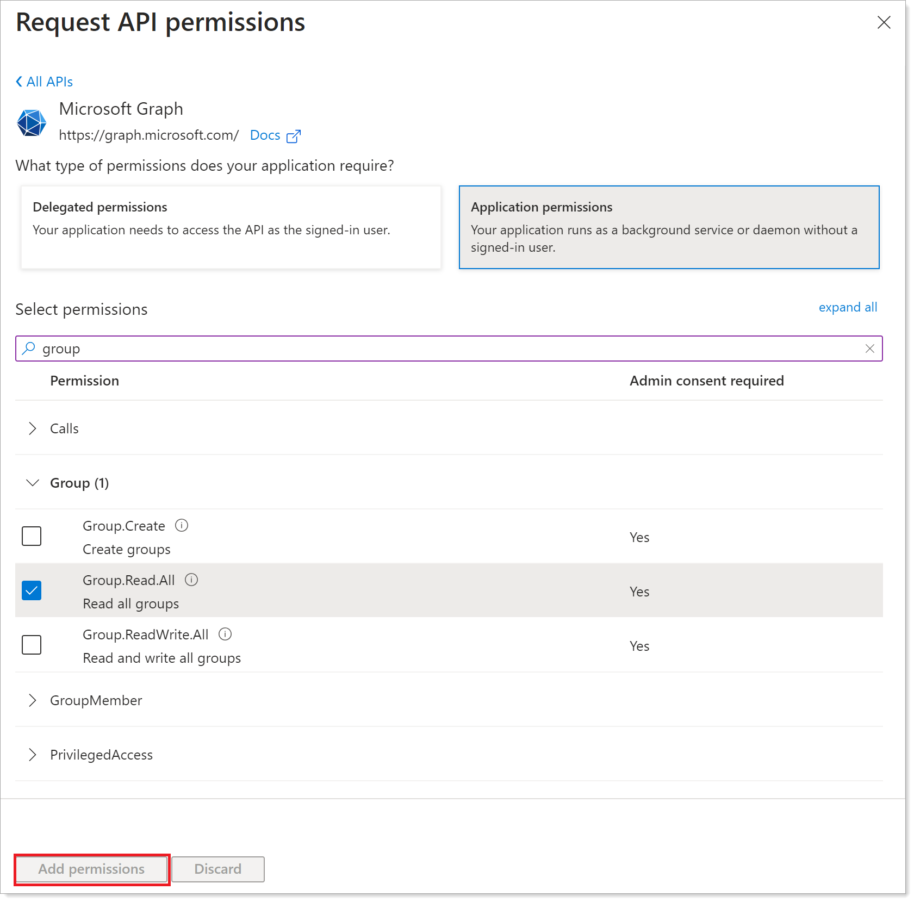914x902 pixels.
Task: Click the Group.Create permission name
Action: [x=123, y=526]
